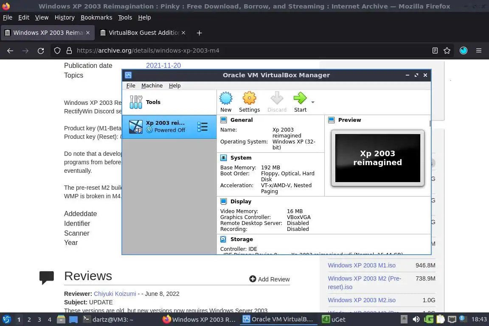
Task: Switch to uGet in the taskbar
Action: pos(334,320)
